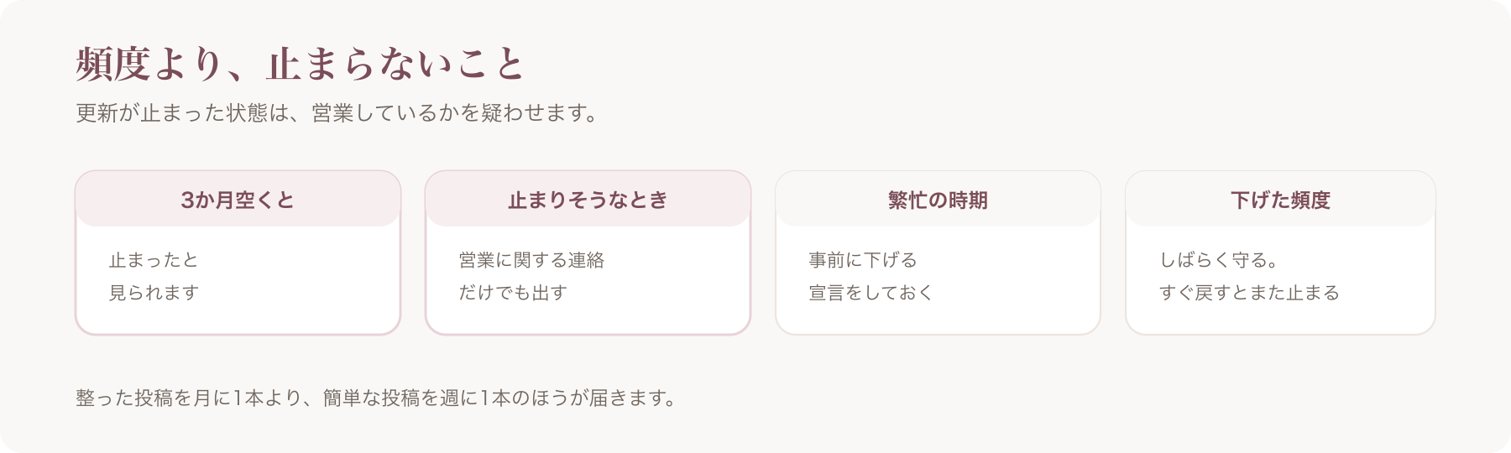The height and width of the screenshot is (453, 1511).
Task: Click the line 宣言をしておく
Action: [871, 293]
